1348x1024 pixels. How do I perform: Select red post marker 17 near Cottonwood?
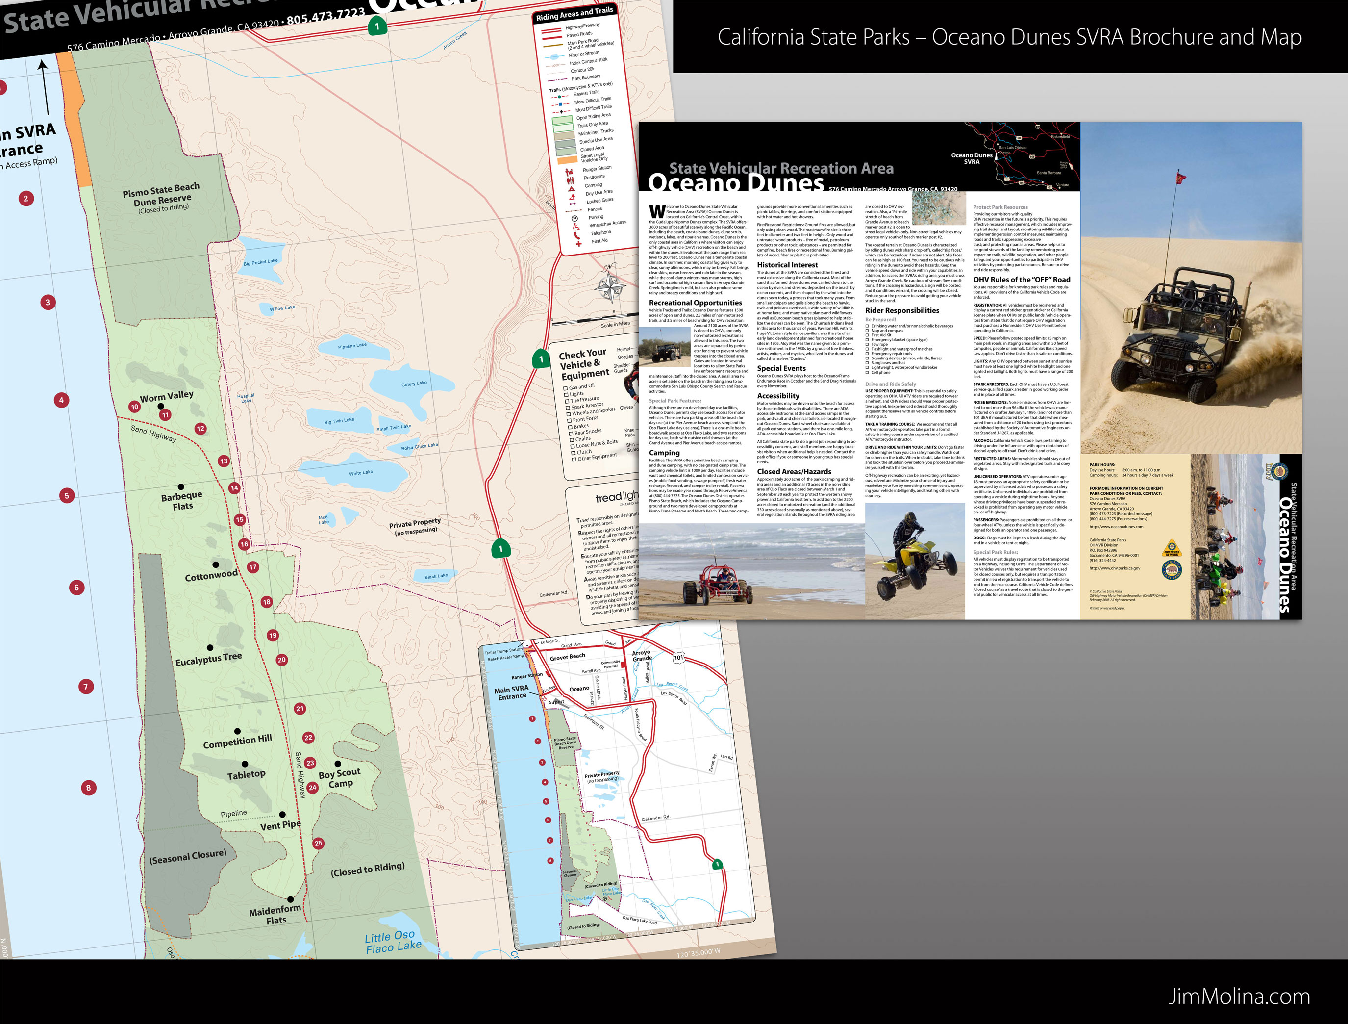click(x=253, y=567)
